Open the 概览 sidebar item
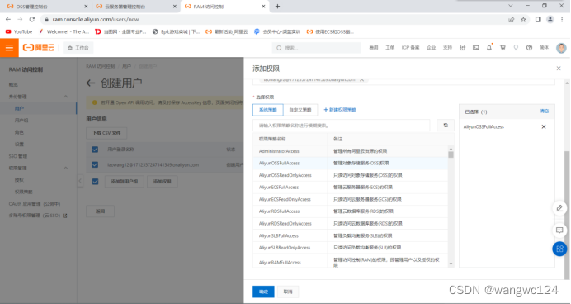Viewport: 571px width, 304px height. coord(13,84)
